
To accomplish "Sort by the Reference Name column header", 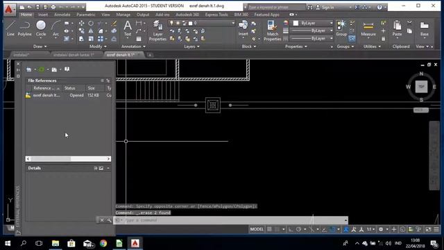I will tap(45, 88).
